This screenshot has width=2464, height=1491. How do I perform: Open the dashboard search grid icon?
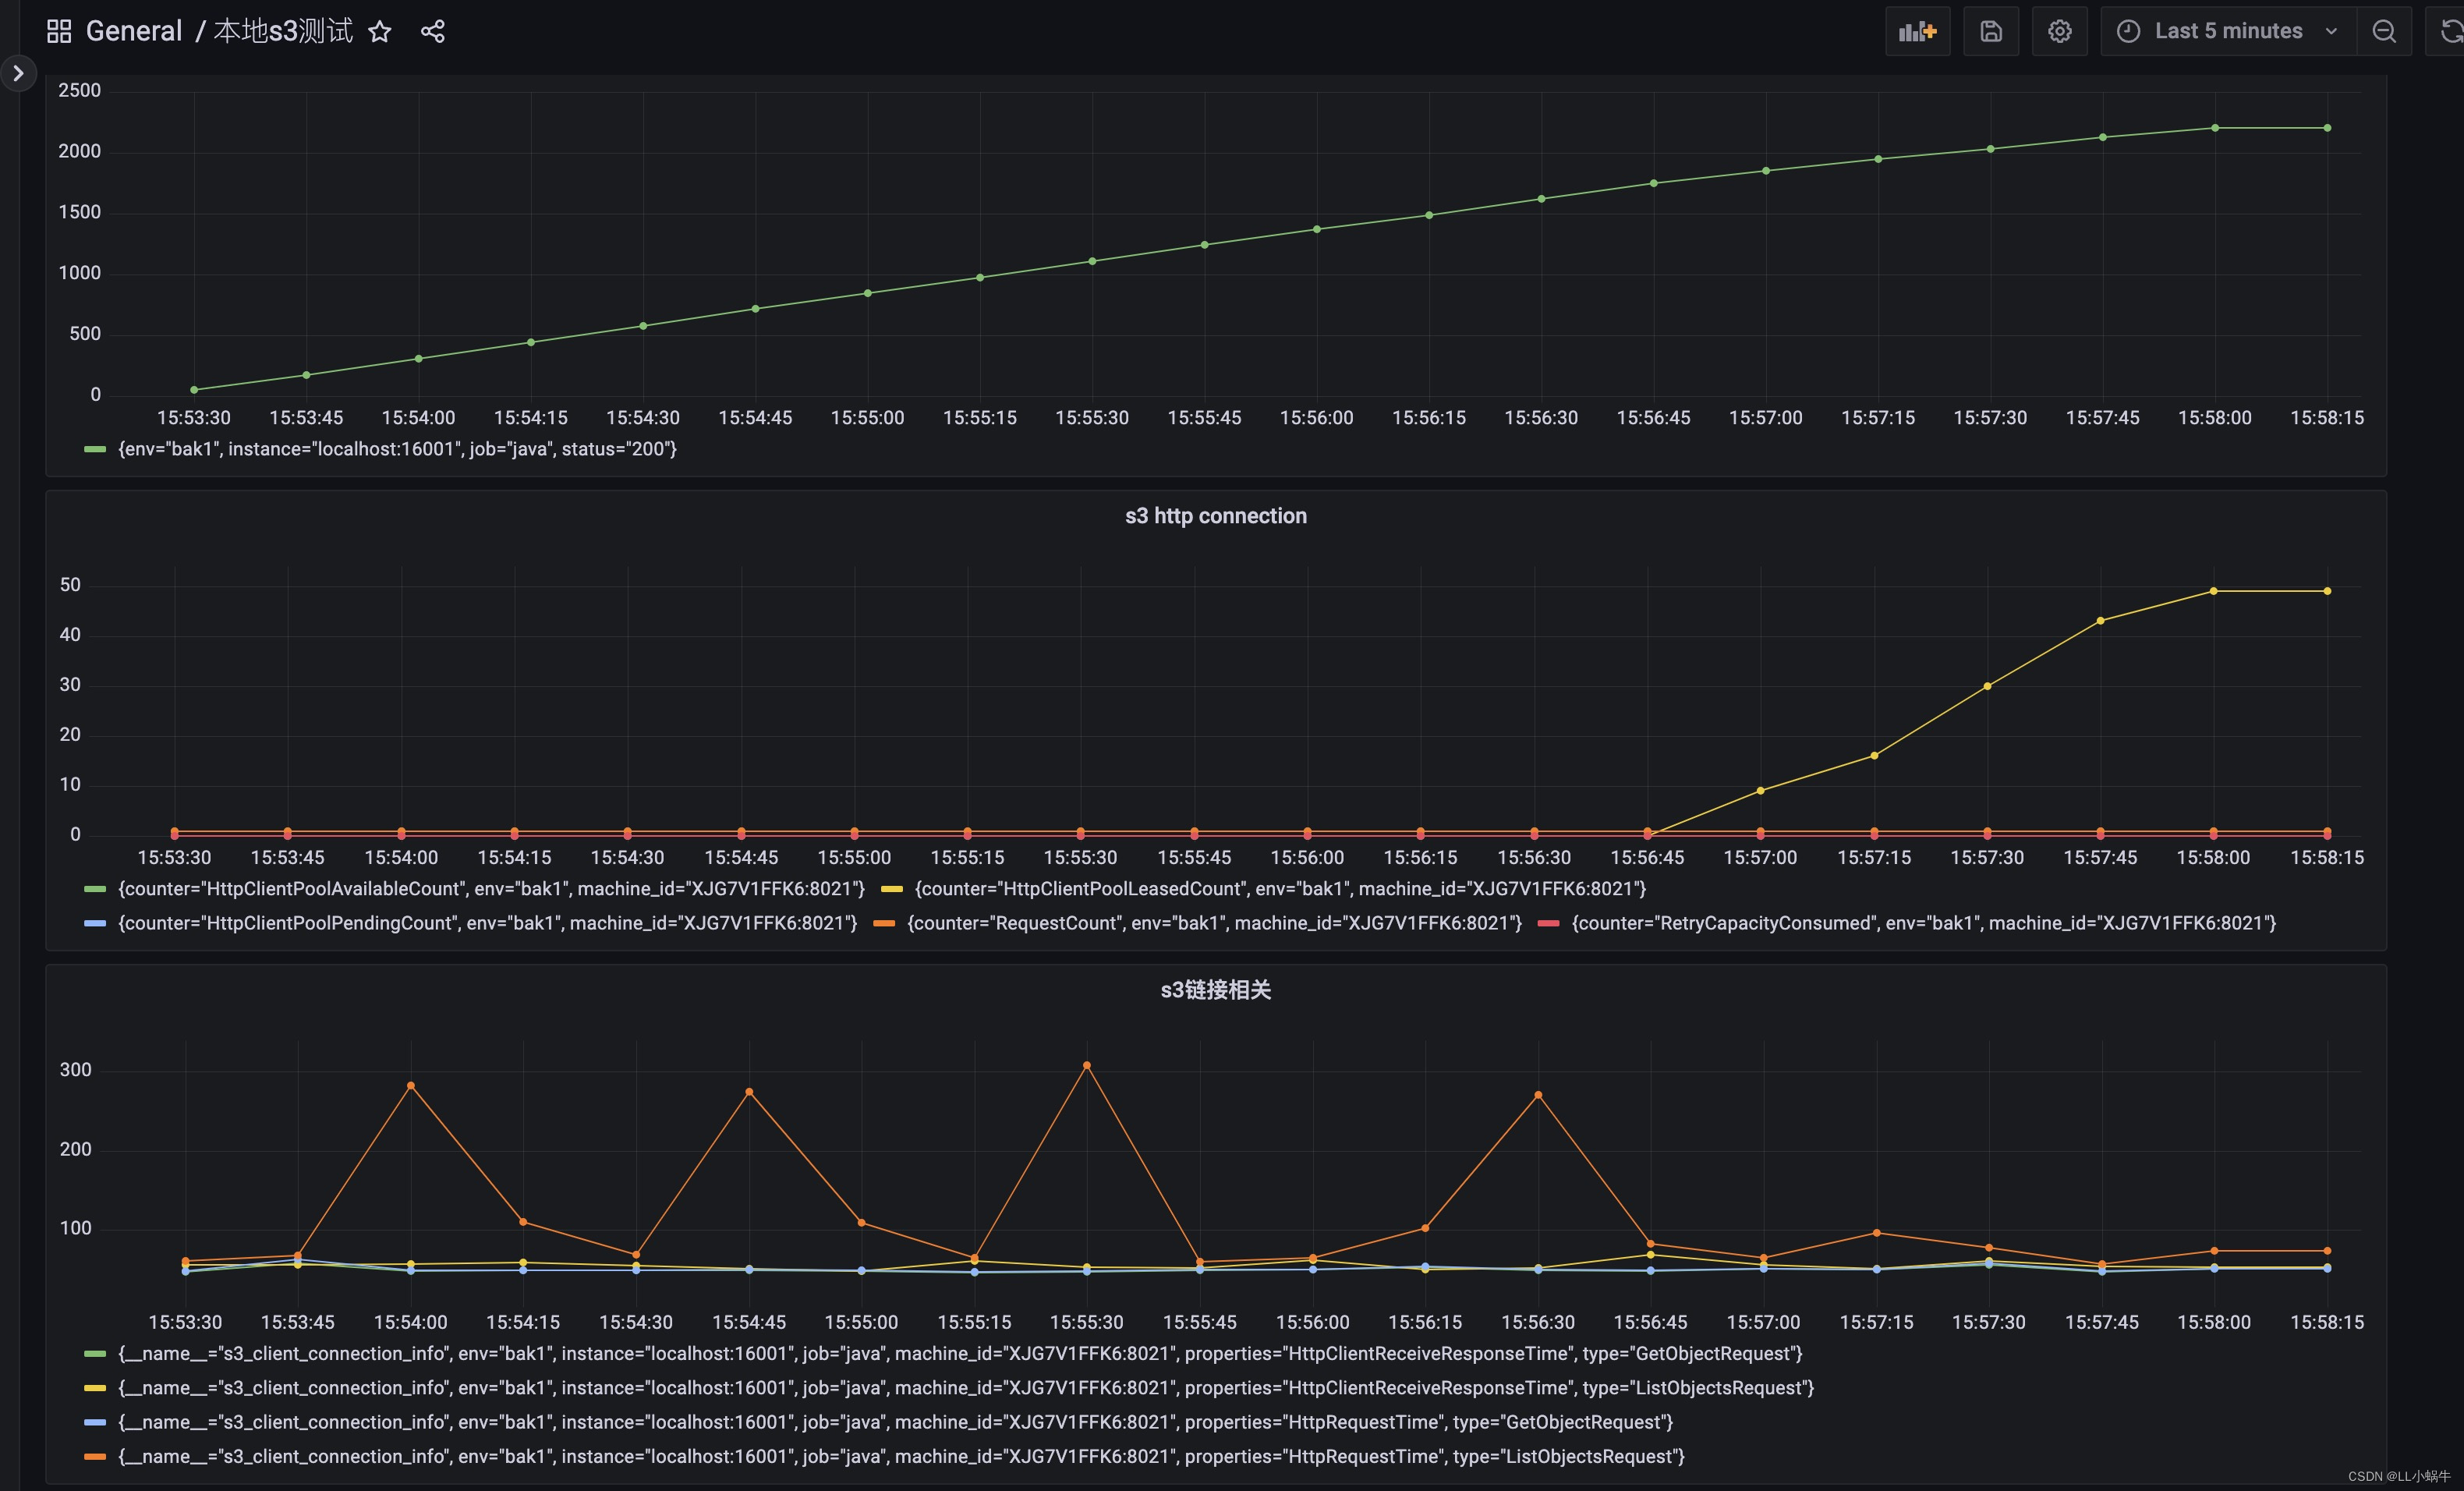tap(59, 32)
